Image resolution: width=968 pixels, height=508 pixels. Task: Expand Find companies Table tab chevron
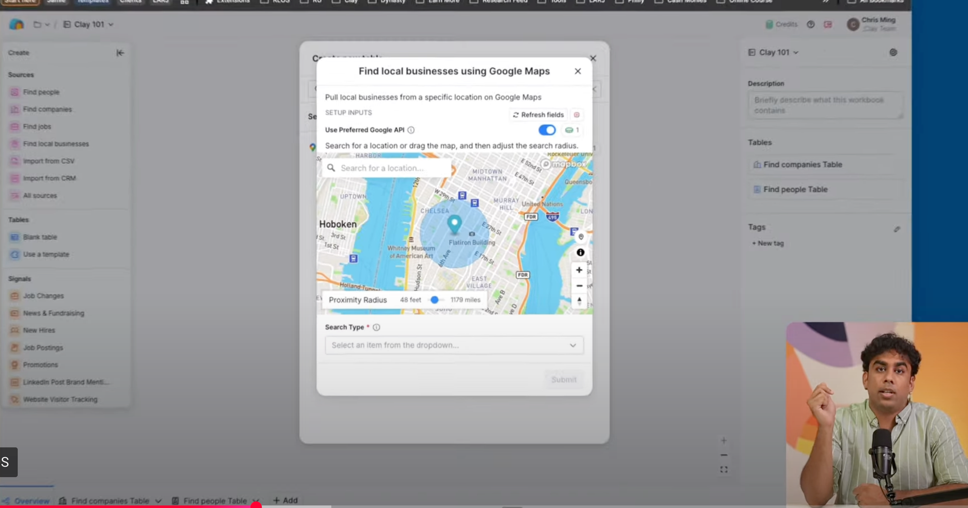point(158,501)
